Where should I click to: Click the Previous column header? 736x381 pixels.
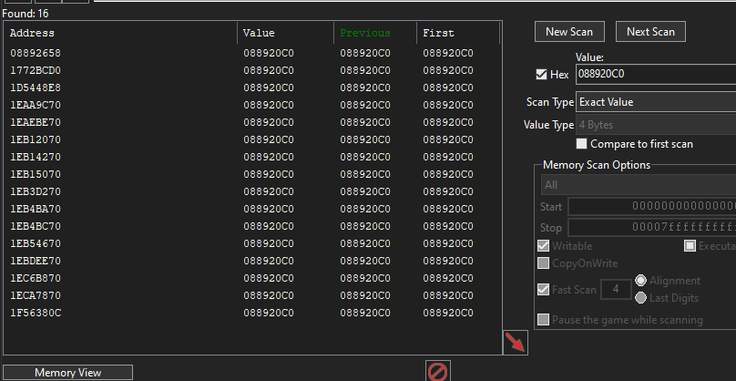coord(375,33)
